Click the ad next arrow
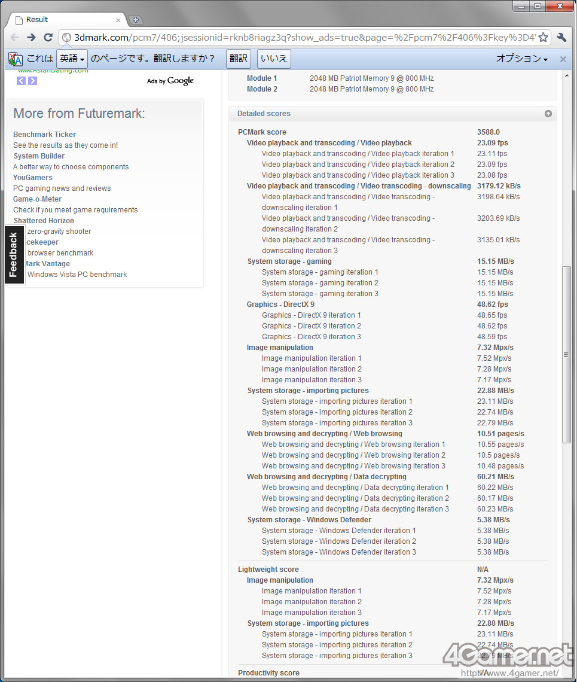 pos(33,81)
